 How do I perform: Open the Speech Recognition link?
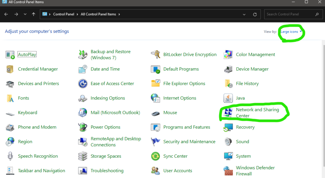[x=38, y=156]
